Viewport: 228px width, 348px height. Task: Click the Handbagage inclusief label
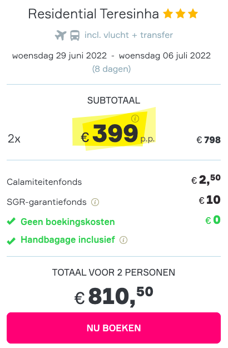pos(68,239)
